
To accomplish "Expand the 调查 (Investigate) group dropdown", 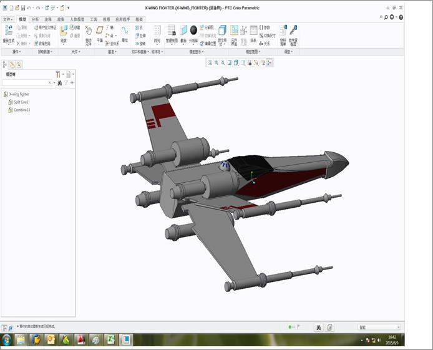I will pyautogui.click(x=289, y=52).
